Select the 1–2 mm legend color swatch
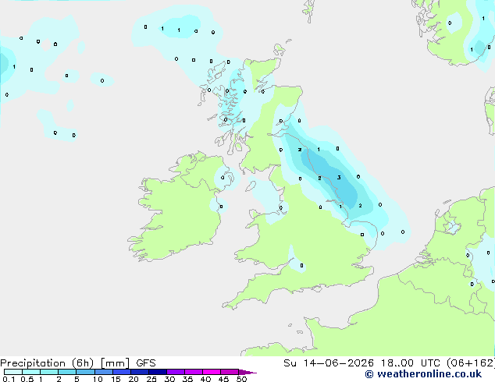The width and height of the screenshot is (495, 382). (x=49, y=372)
